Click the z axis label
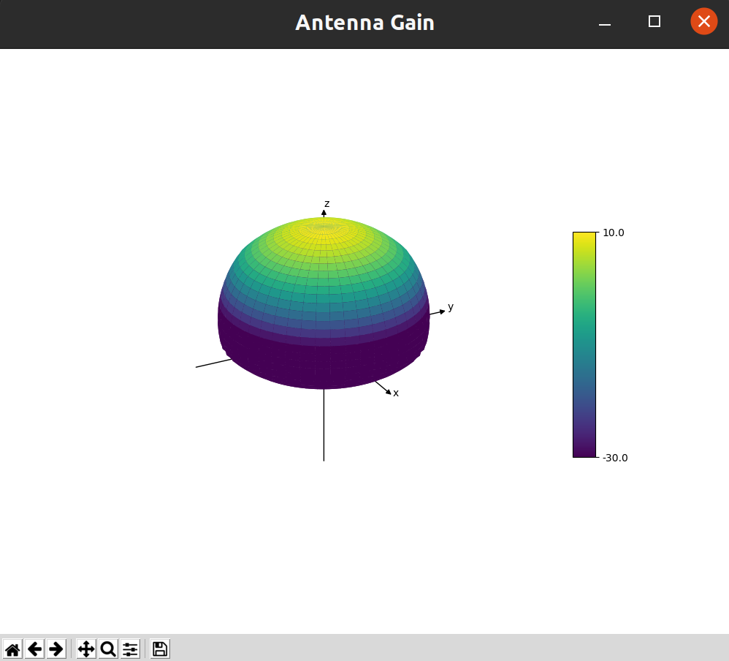729x661 pixels. point(327,203)
